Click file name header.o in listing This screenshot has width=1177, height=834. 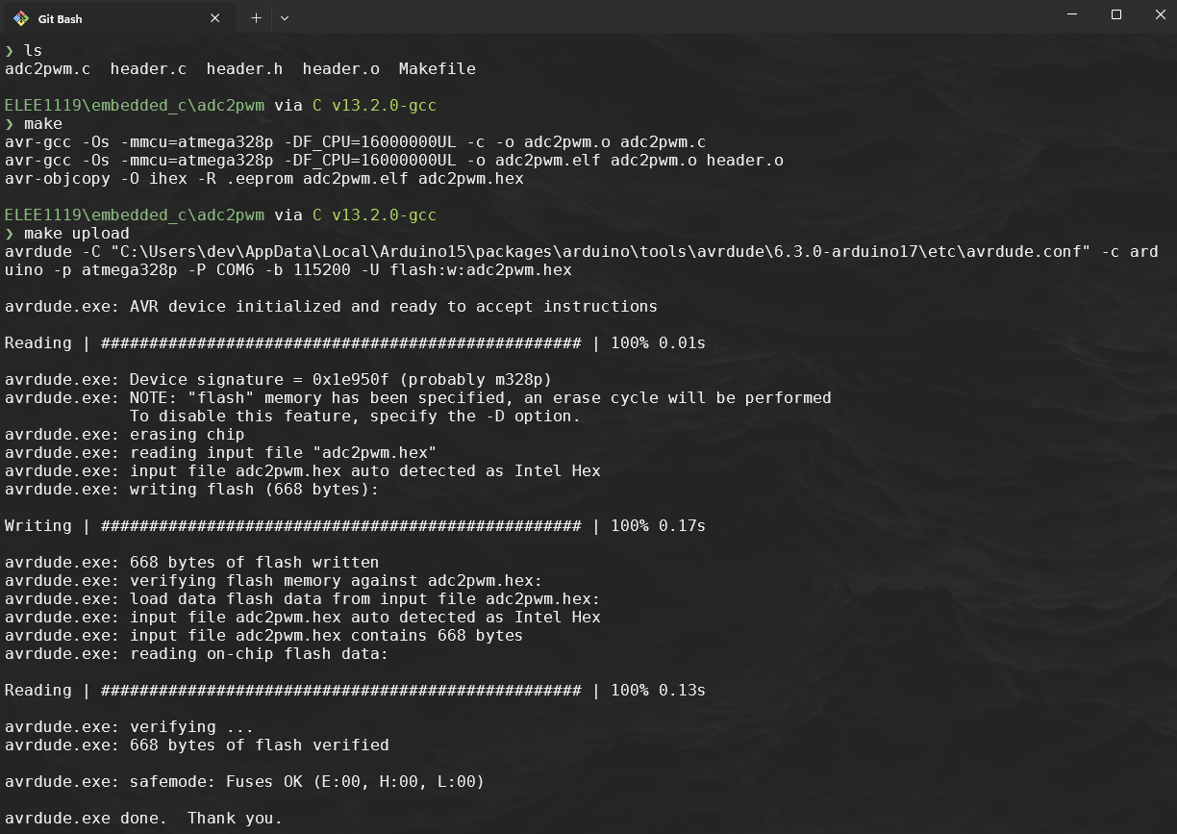[341, 69]
